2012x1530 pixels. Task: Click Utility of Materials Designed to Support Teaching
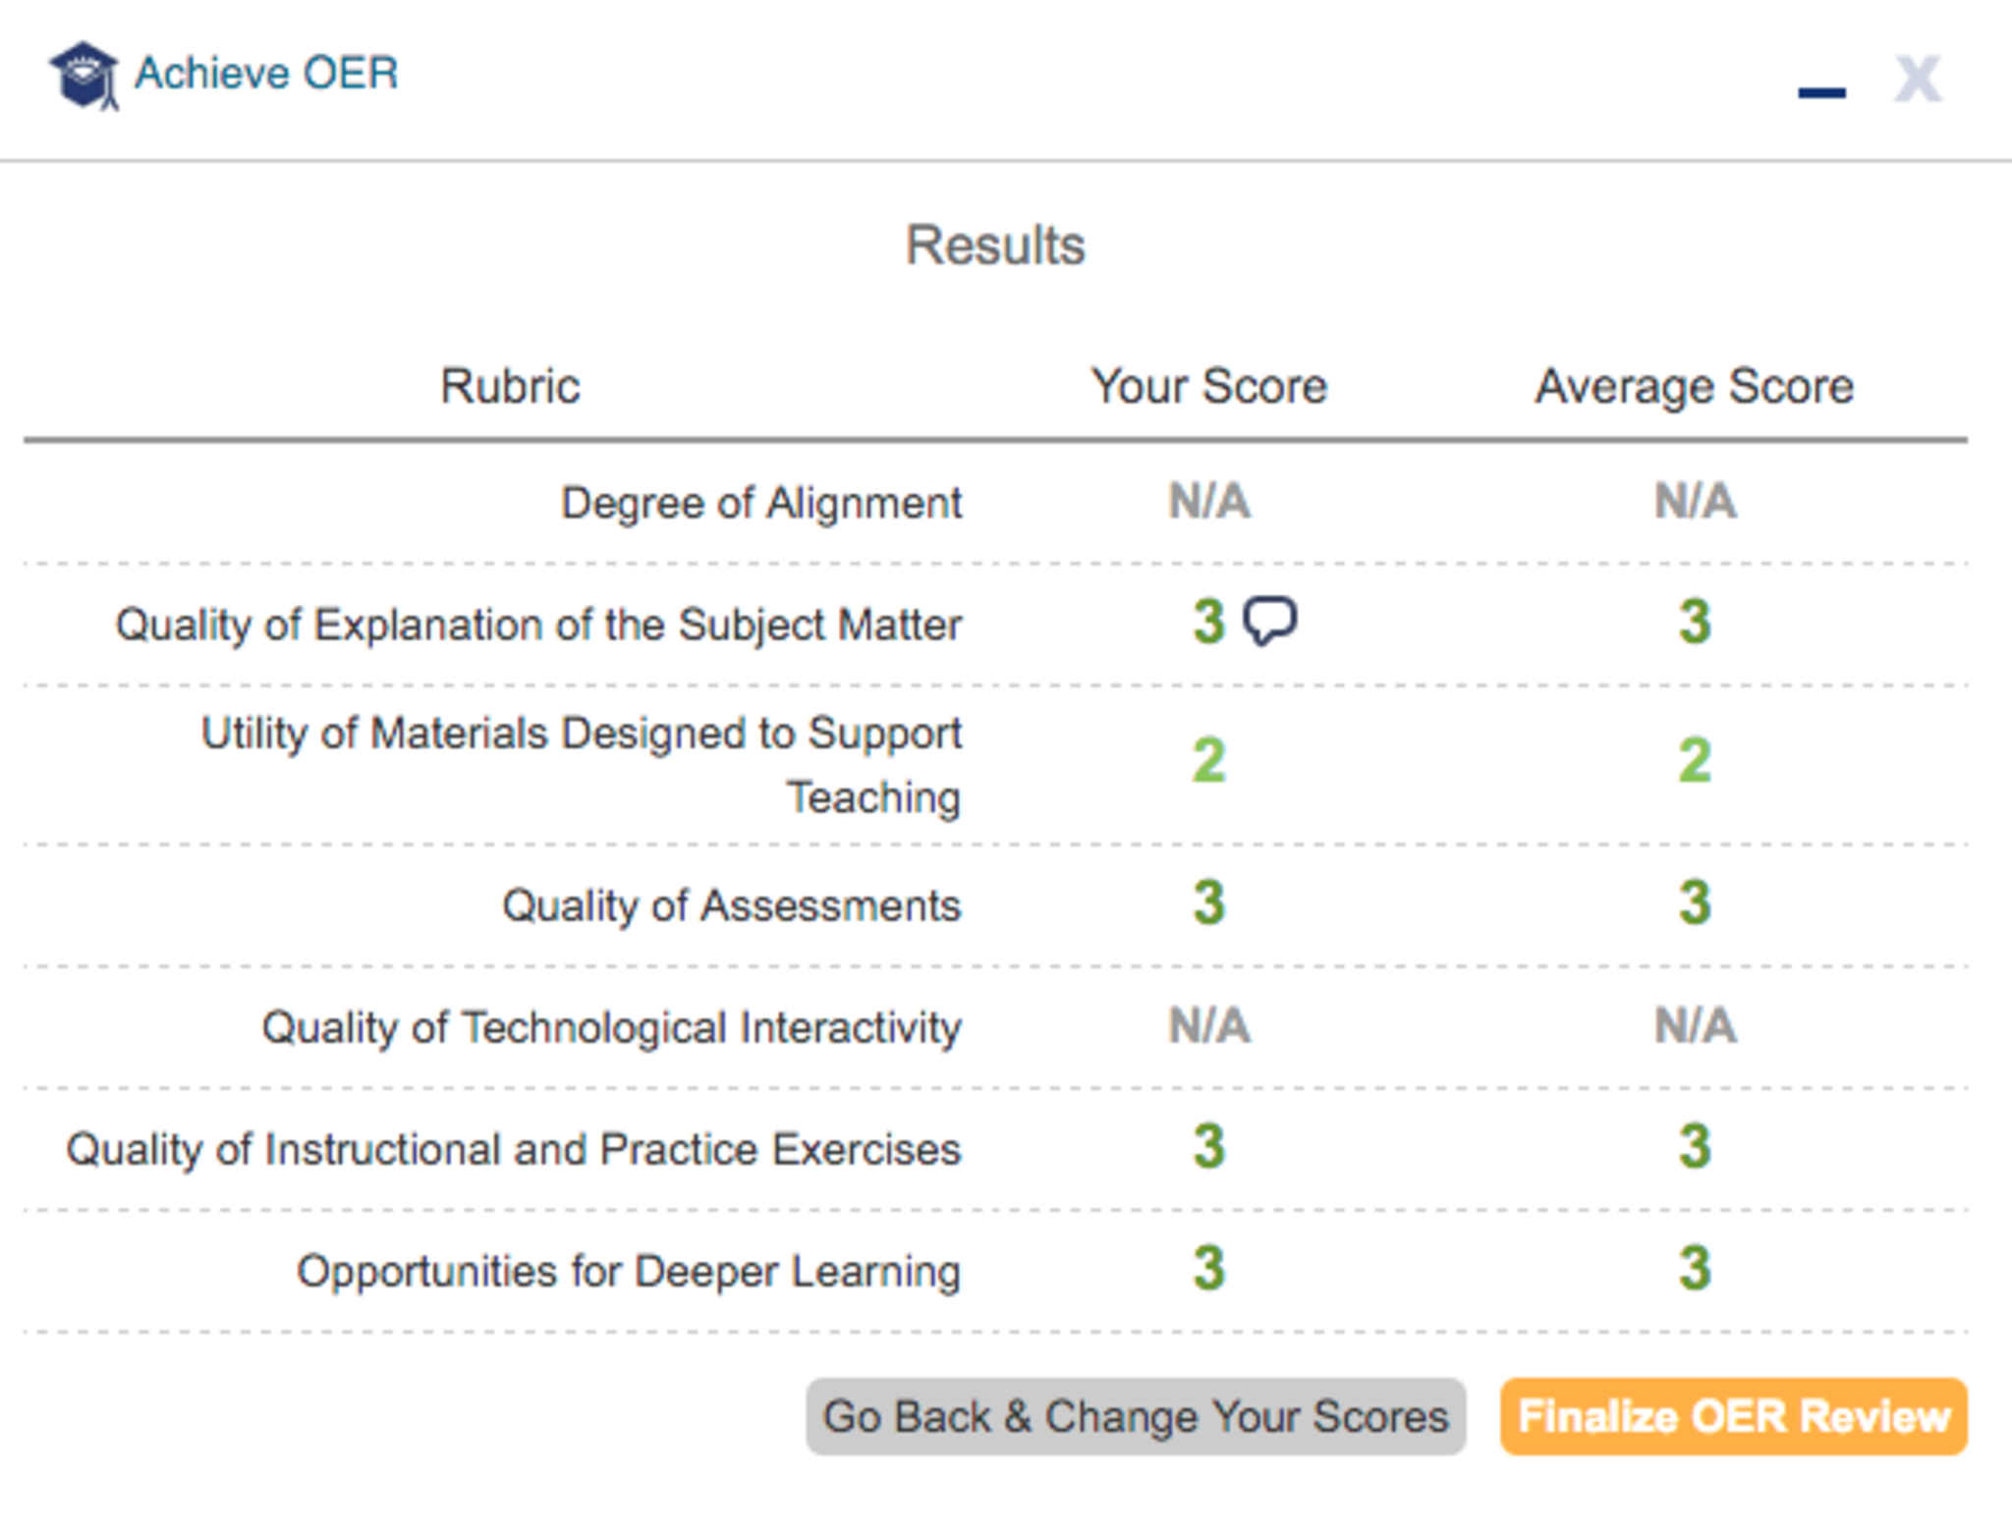(x=581, y=764)
